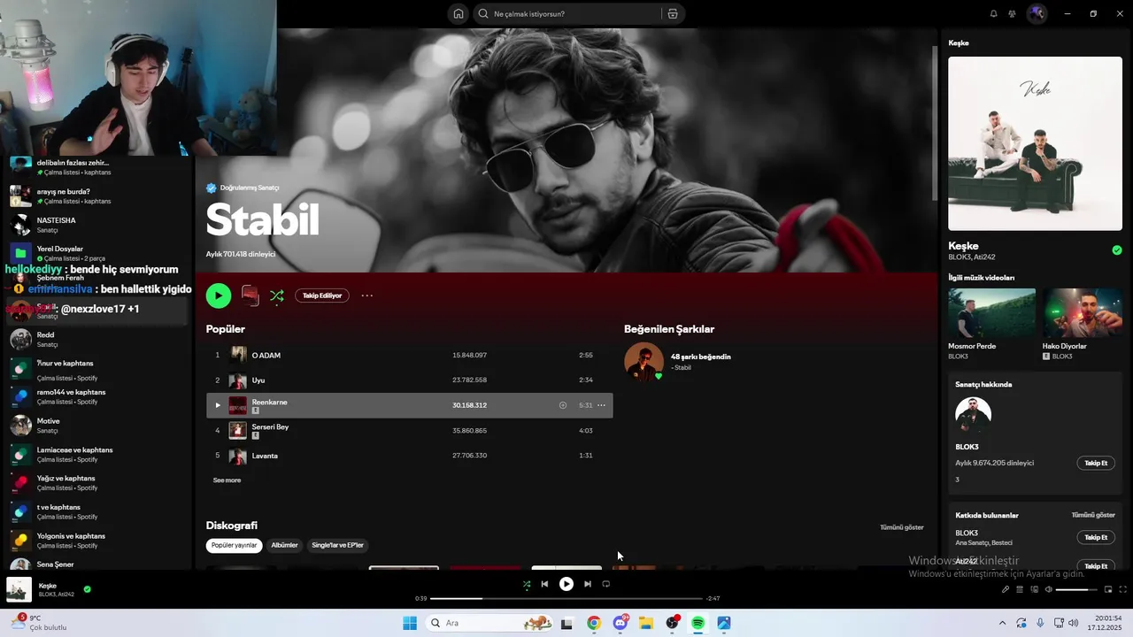The width and height of the screenshot is (1133, 637).
Task: Open the user profile avatar menu
Action: click(x=1037, y=14)
